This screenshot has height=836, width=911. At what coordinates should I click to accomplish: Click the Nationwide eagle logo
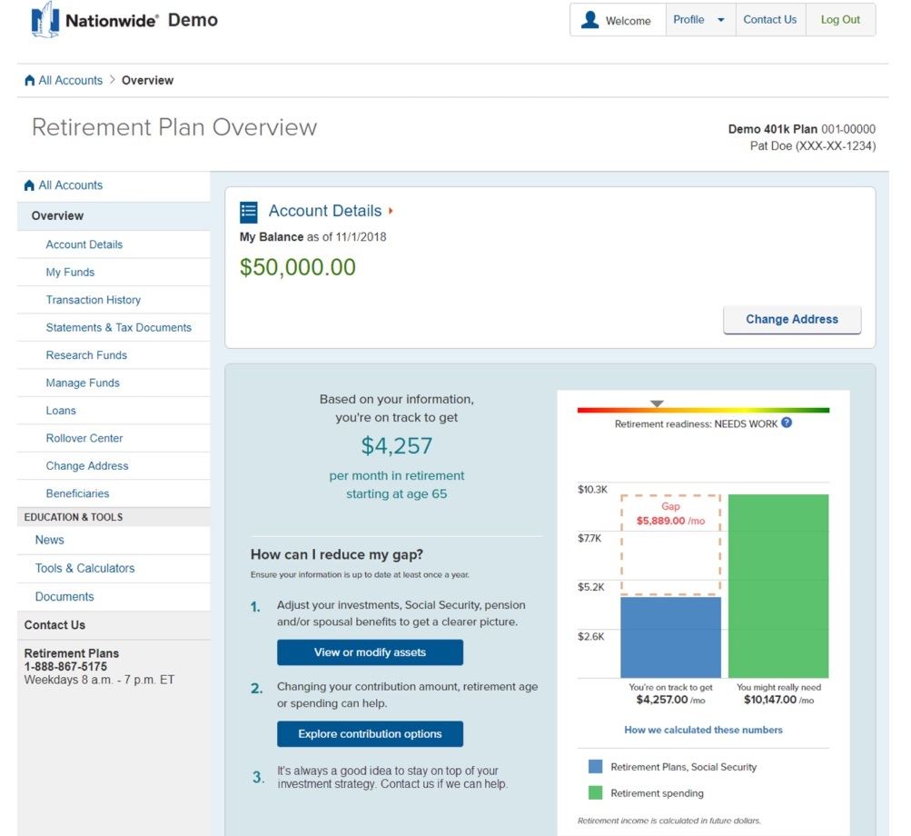coord(45,20)
